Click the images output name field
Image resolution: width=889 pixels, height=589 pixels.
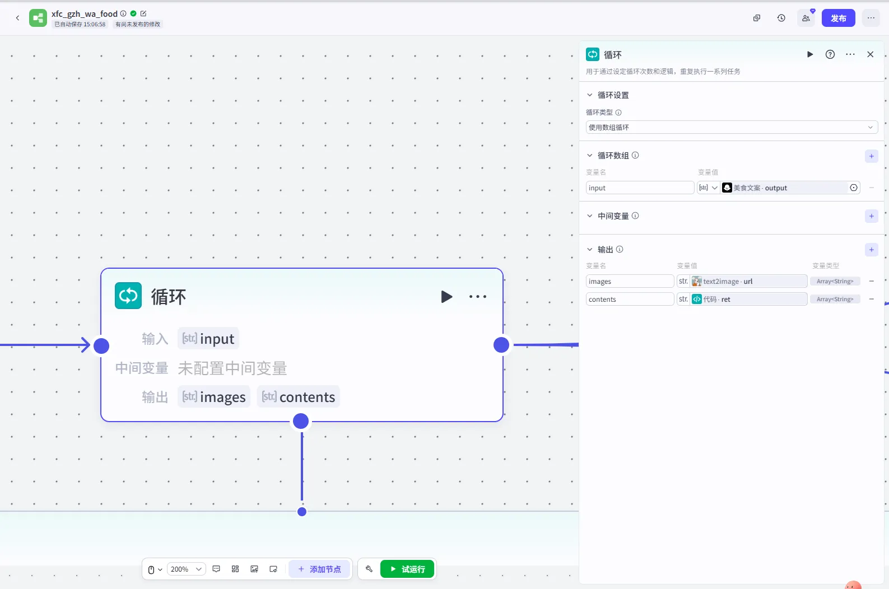630,281
